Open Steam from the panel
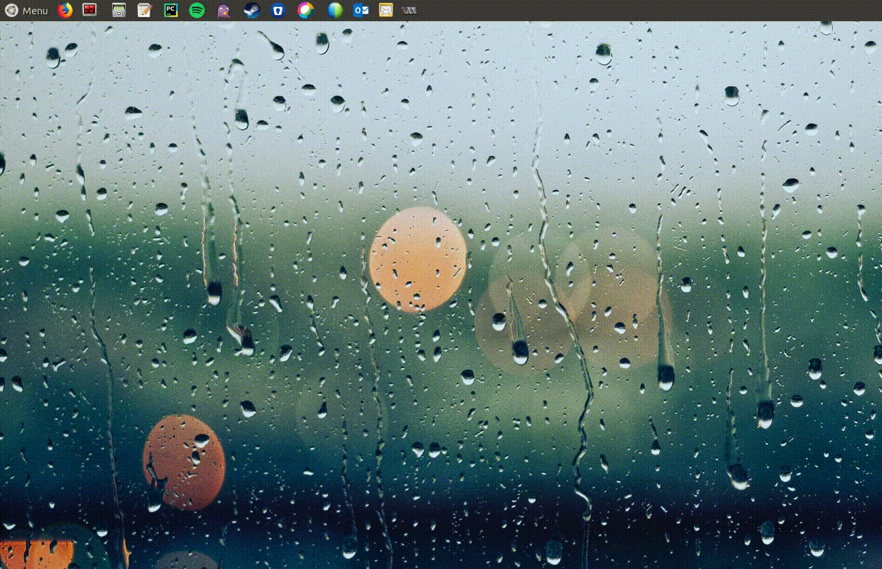Viewport: 882px width, 569px height. 252,10
